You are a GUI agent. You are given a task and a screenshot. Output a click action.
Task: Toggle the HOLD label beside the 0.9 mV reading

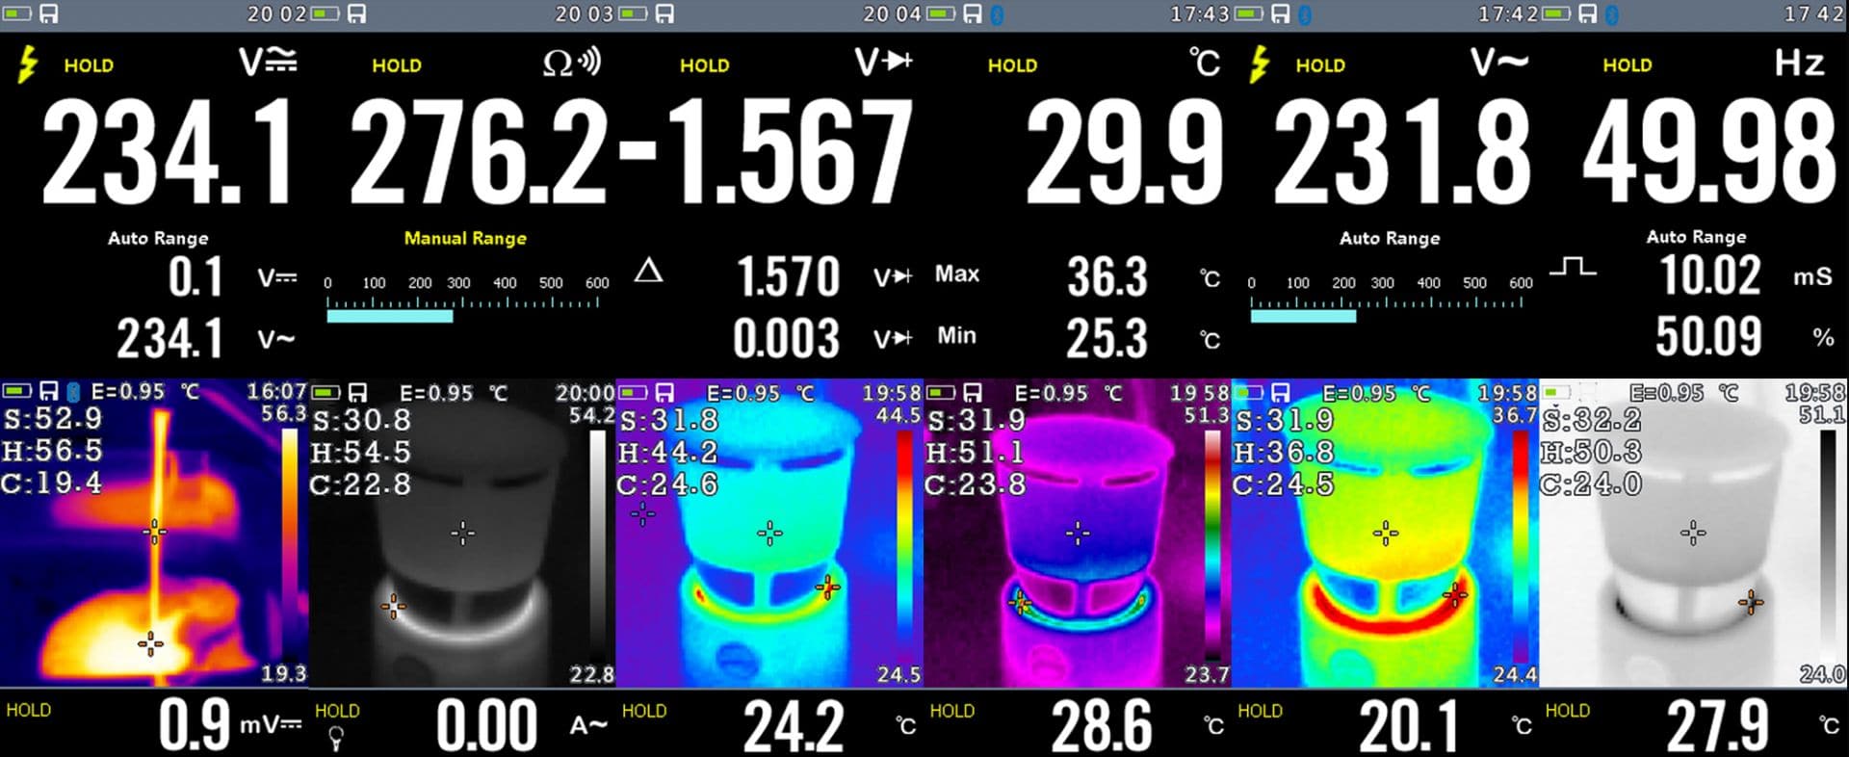[28, 710]
